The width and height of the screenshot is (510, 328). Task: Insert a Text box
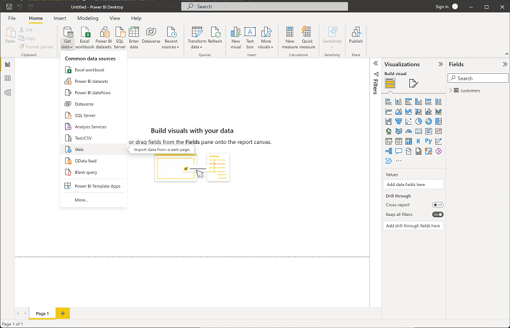coord(250,38)
